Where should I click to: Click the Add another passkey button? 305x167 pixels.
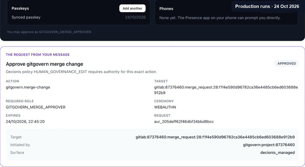pyautogui.click(x=132, y=8)
